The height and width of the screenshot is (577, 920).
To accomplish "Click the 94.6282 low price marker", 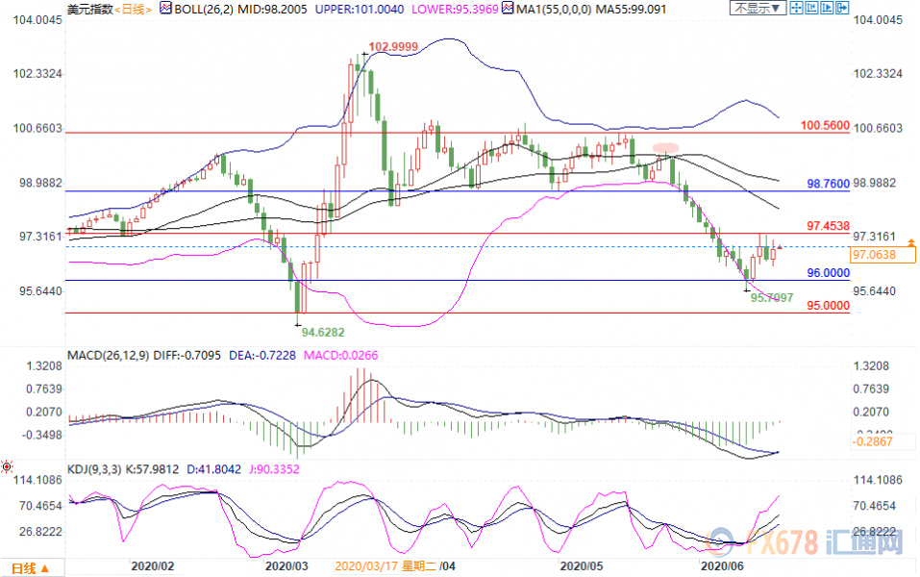I will pyautogui.click(x=324, y=331).
